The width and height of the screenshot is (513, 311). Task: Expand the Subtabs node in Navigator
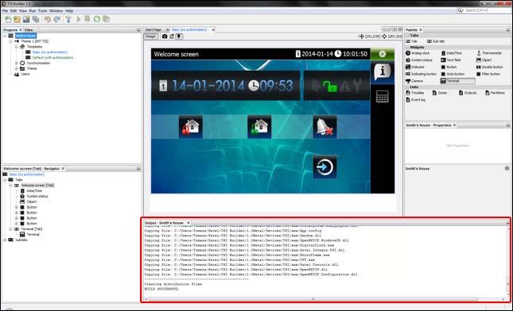pyautogui.click(x=5, y=240)
